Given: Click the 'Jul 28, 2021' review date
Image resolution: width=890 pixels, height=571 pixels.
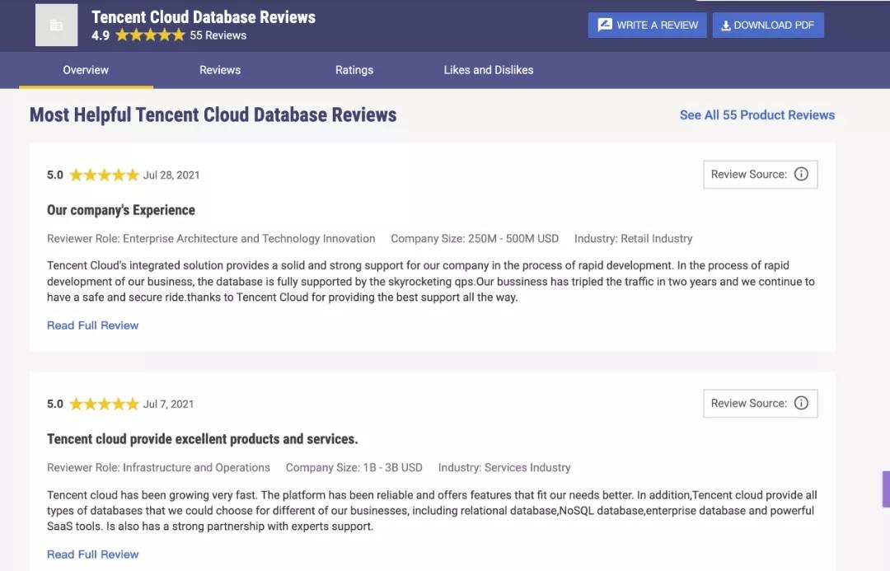Looking at the screenshot, I should point(171,175).
